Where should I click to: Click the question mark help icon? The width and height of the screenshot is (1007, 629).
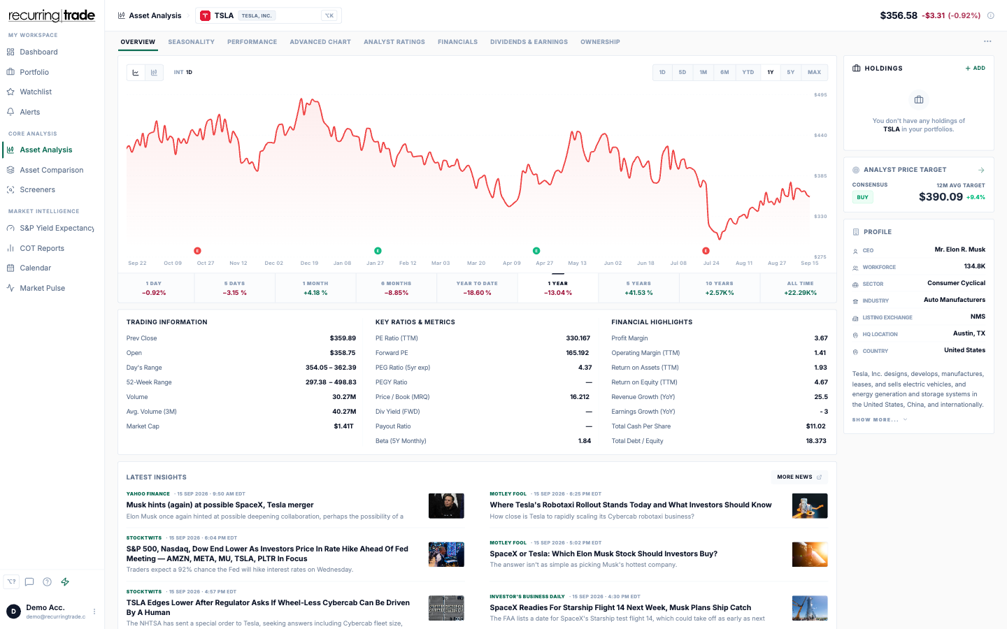[47, 581]
